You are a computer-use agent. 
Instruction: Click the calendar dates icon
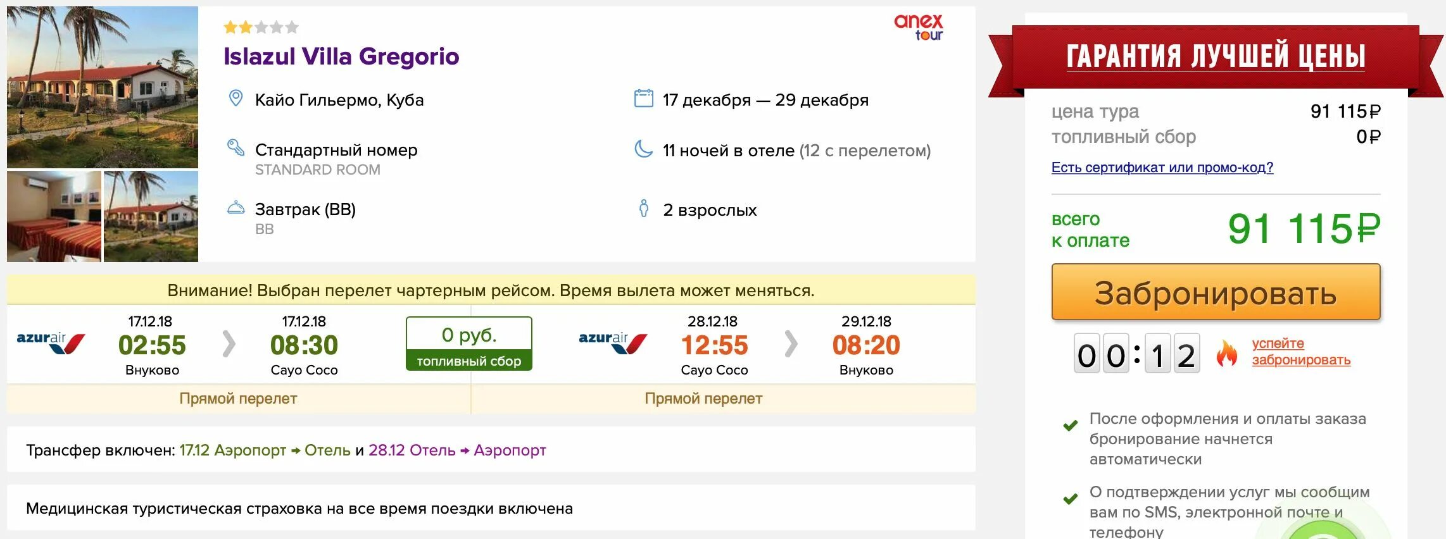(x=643, y=99)
